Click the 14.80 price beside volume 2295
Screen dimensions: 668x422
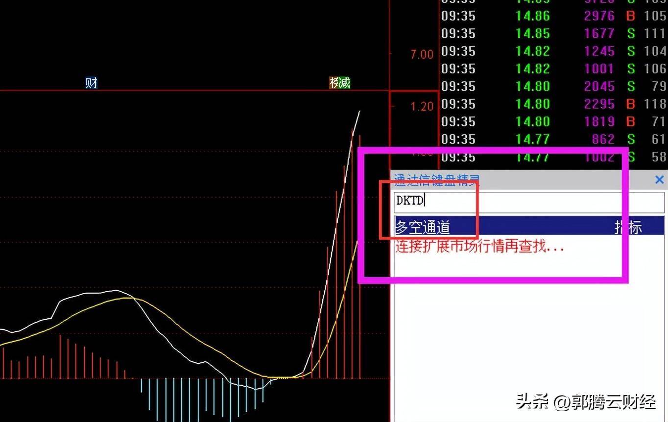click(533, 104)
